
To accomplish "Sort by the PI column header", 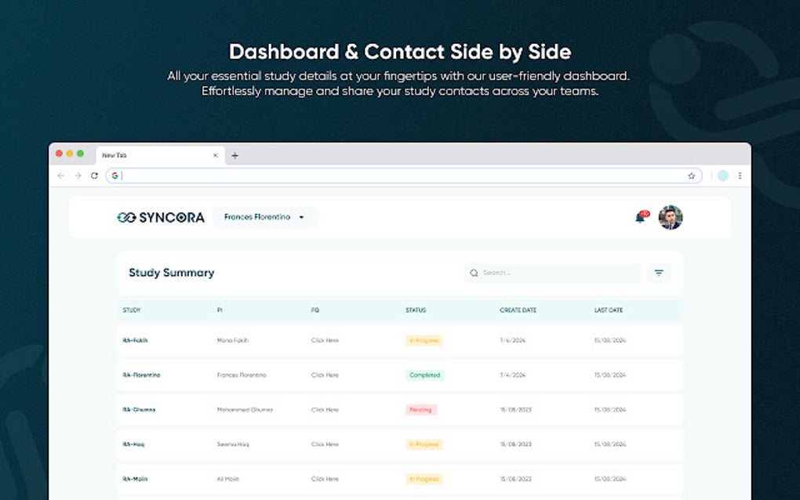I will pyautogui.click(x=220, y=310).
